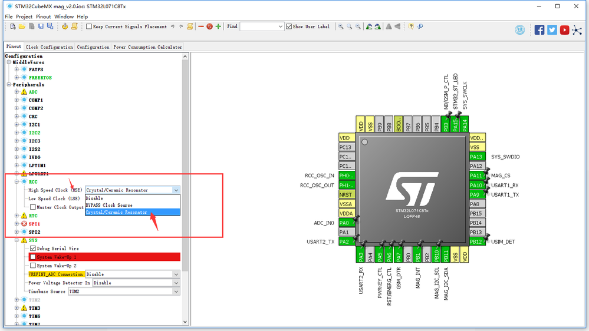This screenshot has height=331, width=589.
Task: Expand the FREERTOS middleware node
Action: (x=17, y=77)
